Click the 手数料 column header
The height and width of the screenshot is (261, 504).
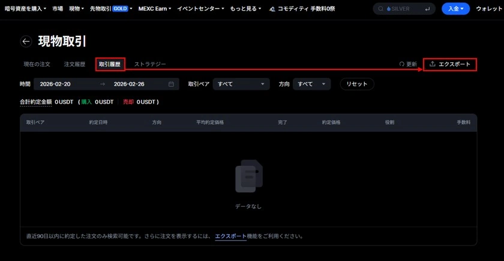click(x=463, y=123)
